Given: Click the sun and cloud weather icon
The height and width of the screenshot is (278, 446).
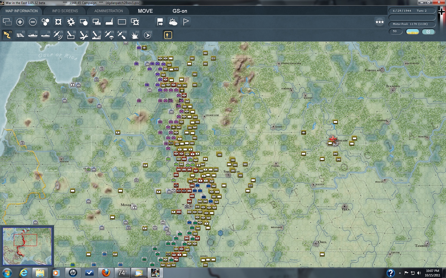Looking at the screenshot, I should pyautogui.click(x=173, y=22).
